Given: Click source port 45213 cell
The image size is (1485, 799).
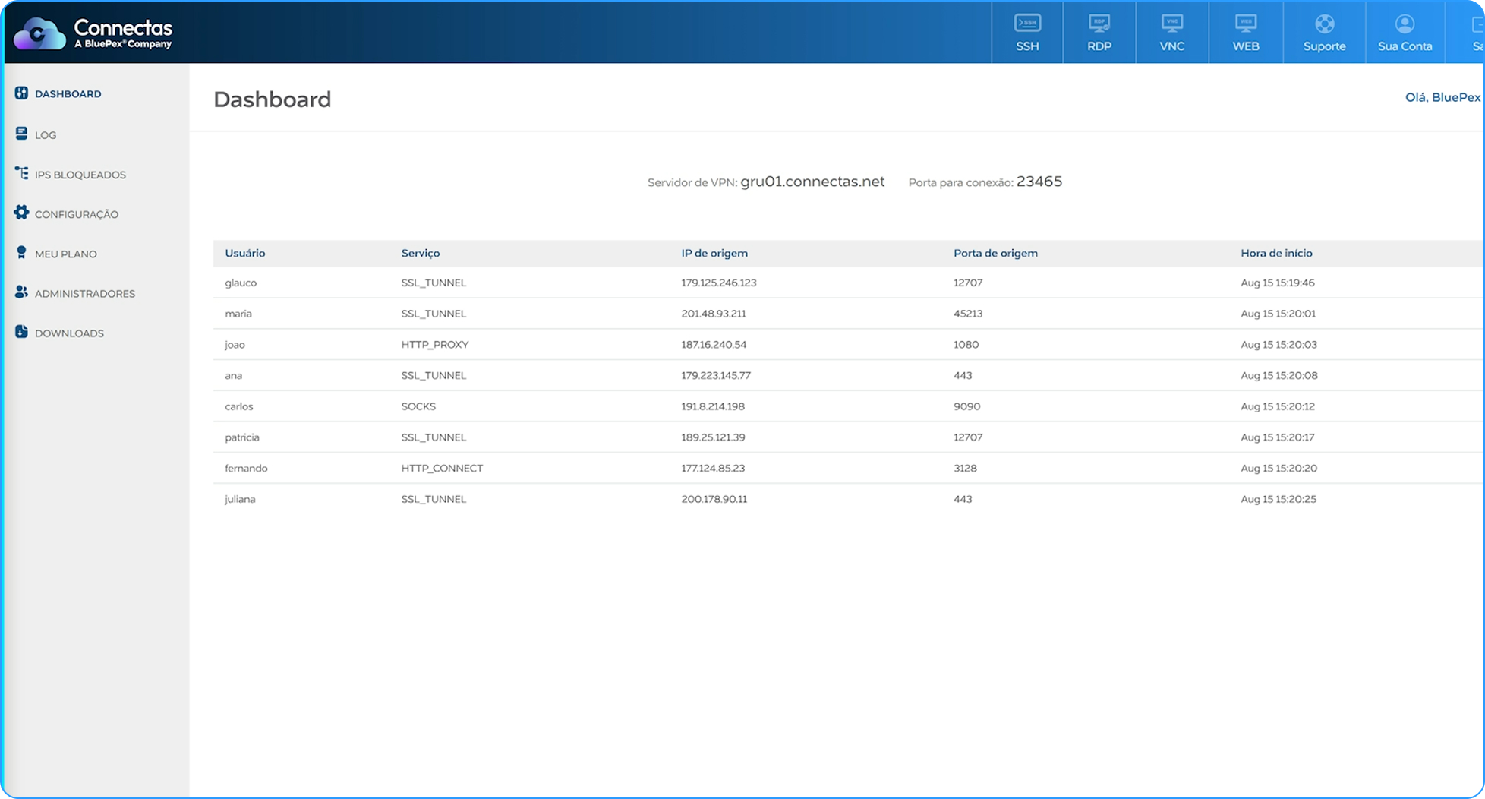Looking at the screenshot, I should tap(968, 314).
